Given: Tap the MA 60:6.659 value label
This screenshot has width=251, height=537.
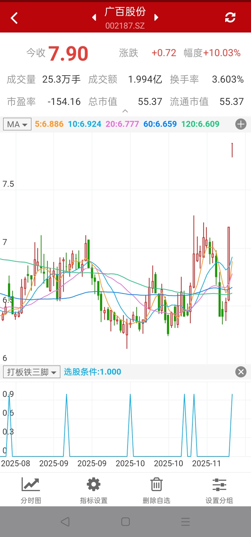Looking at the screenshot, I should [x=160, y=124].
